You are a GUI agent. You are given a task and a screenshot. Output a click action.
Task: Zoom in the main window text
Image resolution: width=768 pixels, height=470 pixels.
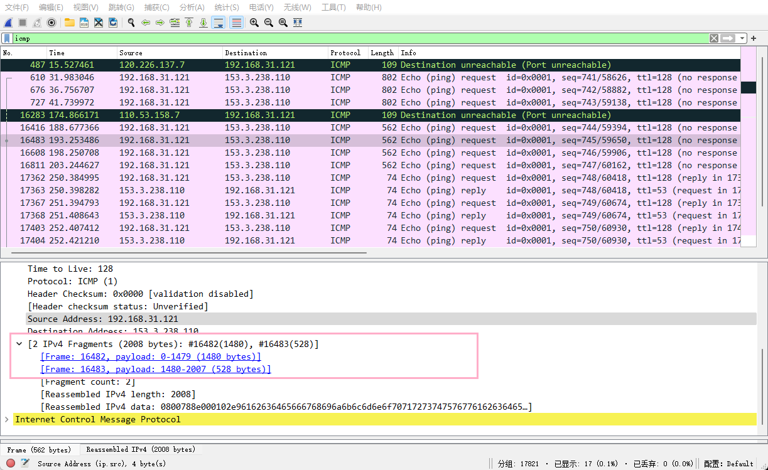coord(254,23)
